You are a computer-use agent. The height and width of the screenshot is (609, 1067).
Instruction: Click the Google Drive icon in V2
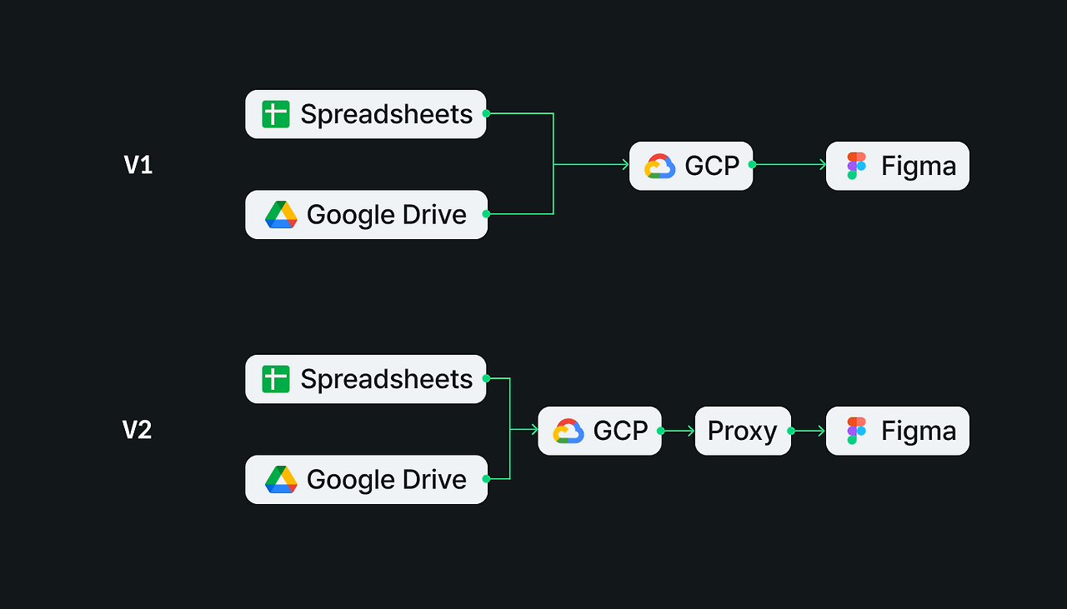tap(281, 480)
